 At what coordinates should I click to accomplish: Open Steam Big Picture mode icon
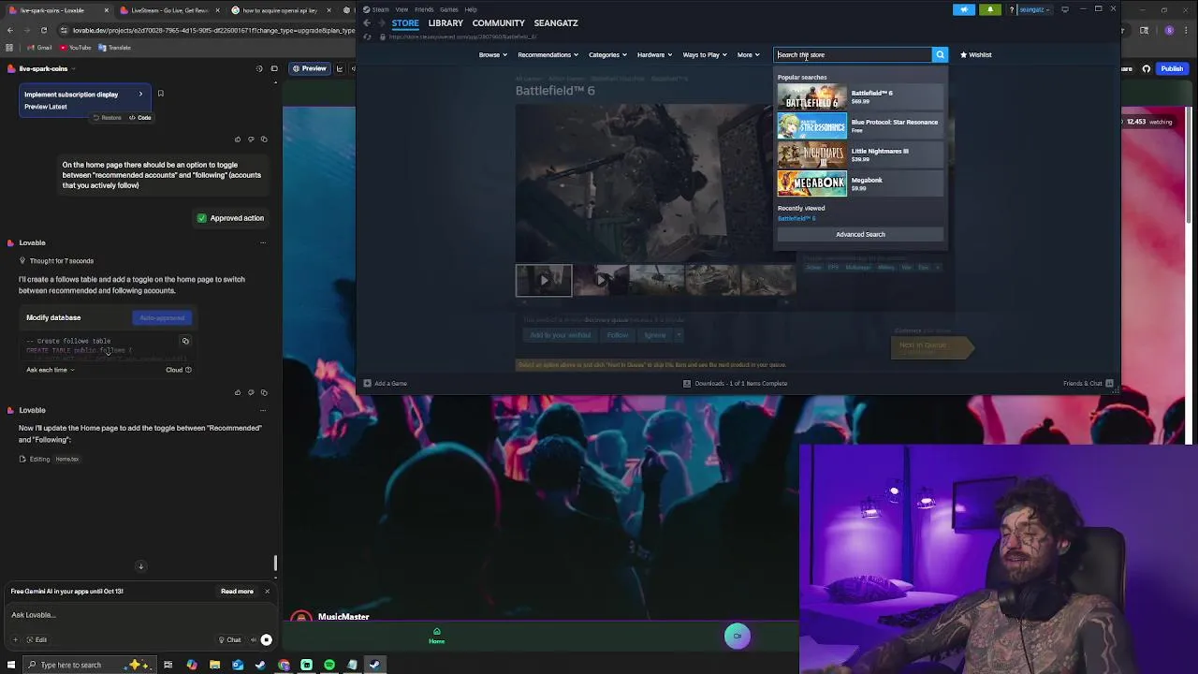tap(1065, 9)
